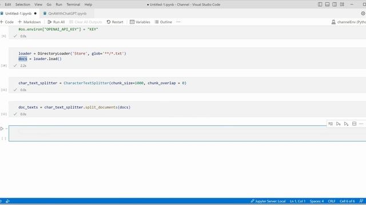Minimize the VS Code window
Viewport: 366px width, 205px height.
coord(352,5)
